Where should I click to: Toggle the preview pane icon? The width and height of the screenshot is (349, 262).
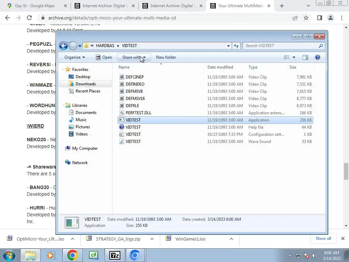click(x=305, y=57)
